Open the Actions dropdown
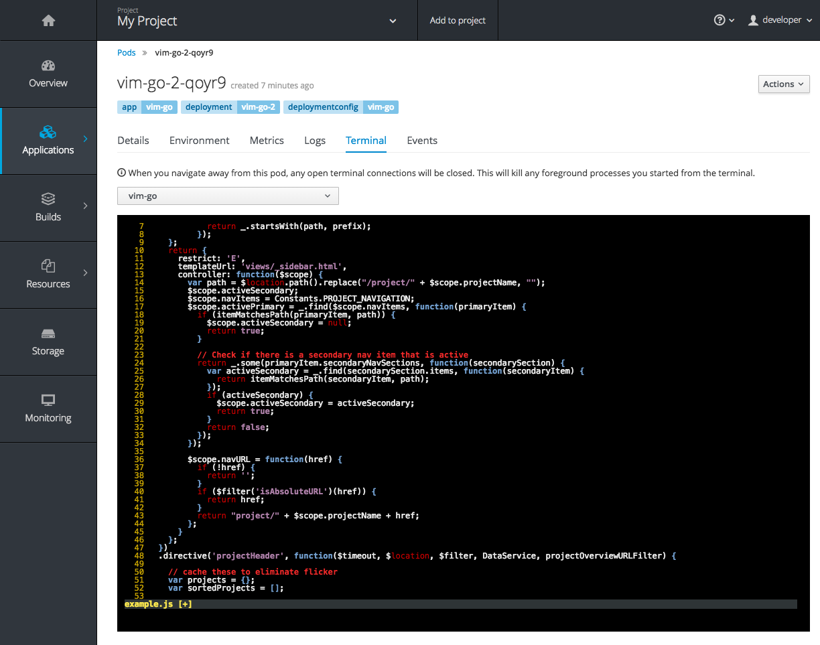 click(783, 84)
